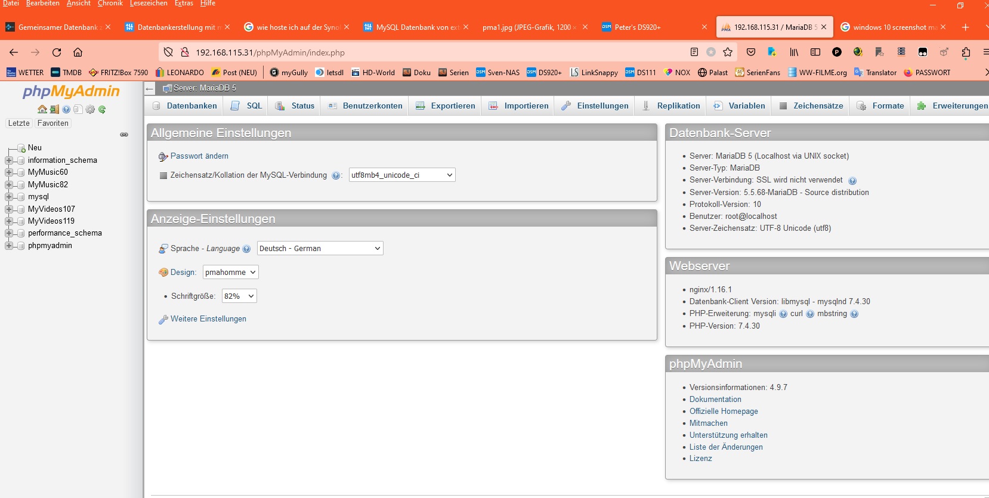The height and width of the screenshot is (498, 989).
Task: Toggle Firefox sidebar icon in toolbar
Action: [815, 52]
